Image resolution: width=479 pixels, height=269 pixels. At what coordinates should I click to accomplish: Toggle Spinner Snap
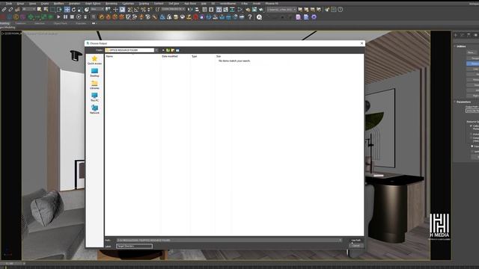pos(150,10)
